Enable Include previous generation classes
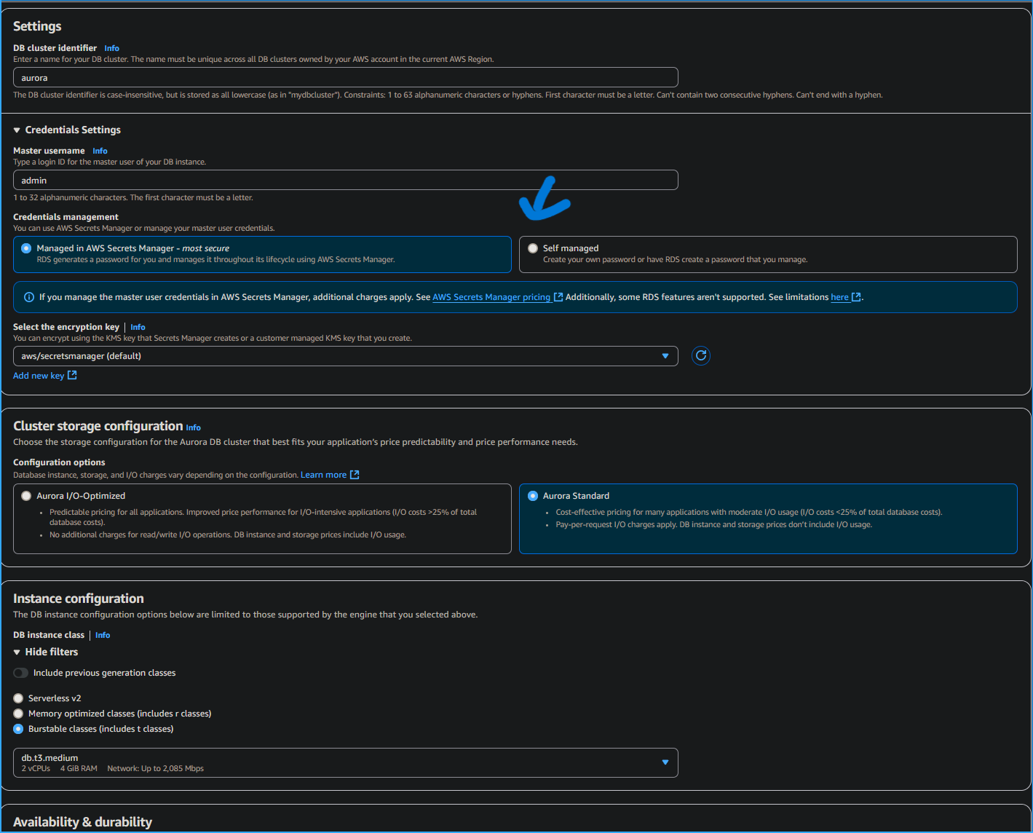1033x833 pixels. (x=20, y=672)
